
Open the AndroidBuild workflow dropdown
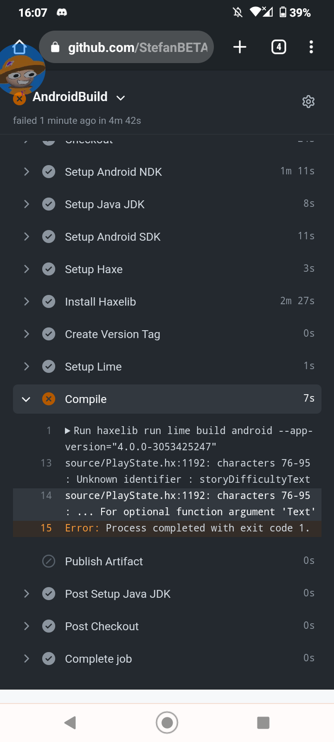click(x=120, y=98)
